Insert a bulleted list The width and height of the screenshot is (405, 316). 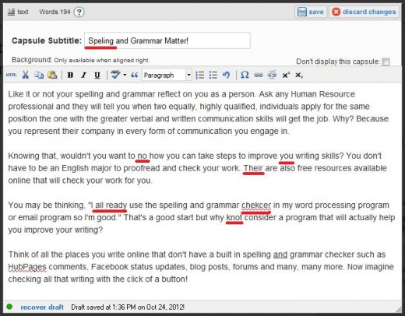click(x=213, y=75)
